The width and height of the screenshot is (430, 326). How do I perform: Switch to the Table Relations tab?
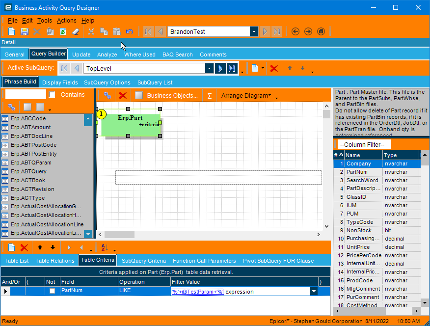[x=55, y=261]
